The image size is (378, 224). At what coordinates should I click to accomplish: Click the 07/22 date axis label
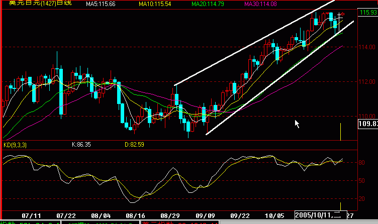point(66,215)
